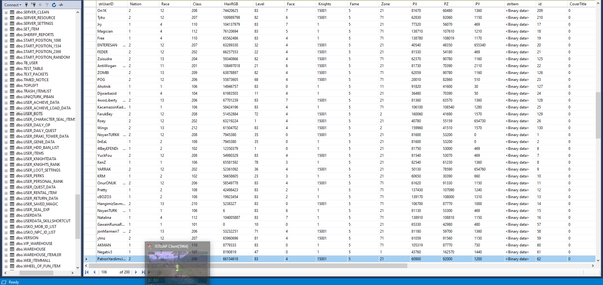Click the table icon for dbo.USER_GENIE_DATA
This screenshot has height=285, width=603.
(x=12, y=142)
